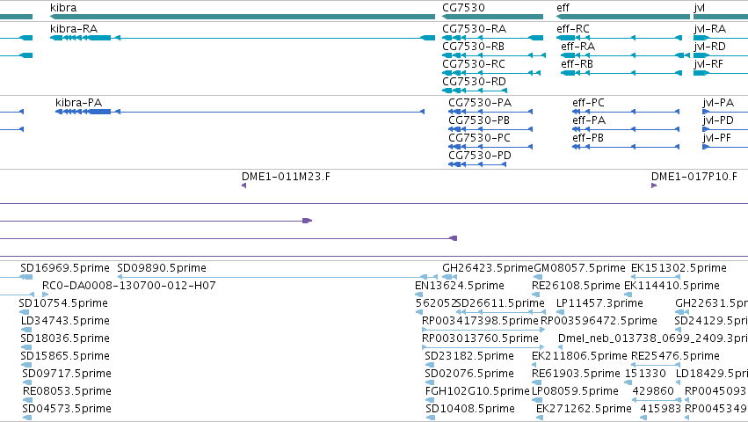Click the GH26423.5prime EST label
This screenshot has width=748, height=422.
(488, 268)
